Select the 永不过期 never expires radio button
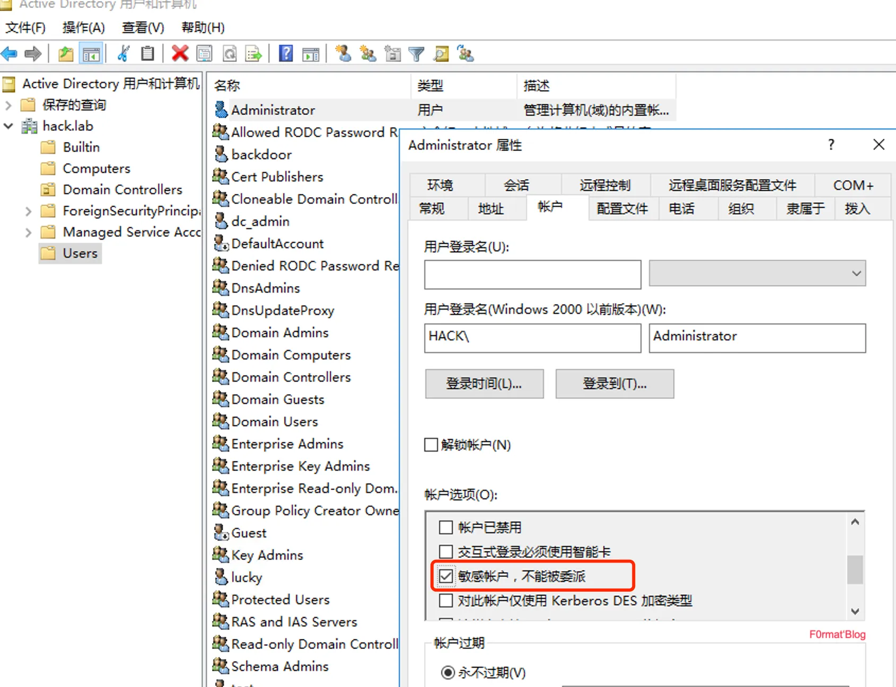 [448, 673]
